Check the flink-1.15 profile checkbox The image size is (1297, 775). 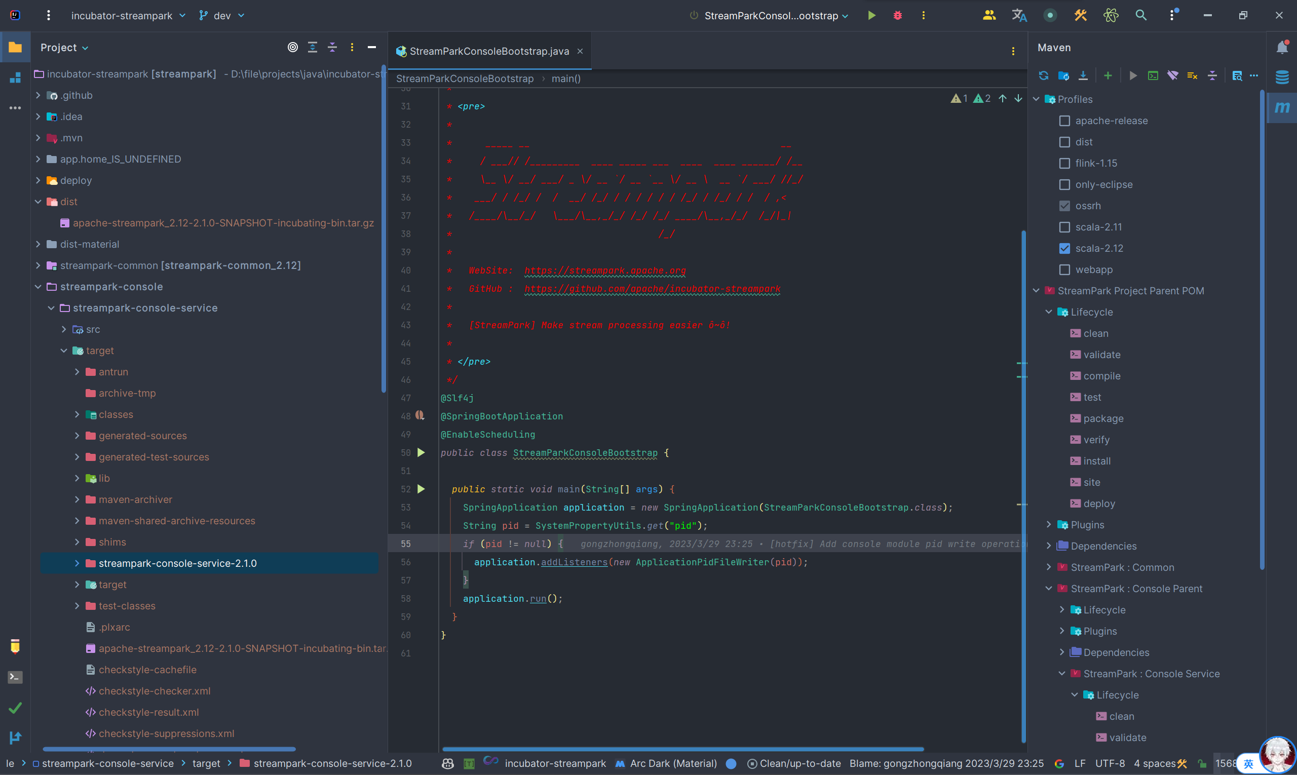tap(1064, 164)
